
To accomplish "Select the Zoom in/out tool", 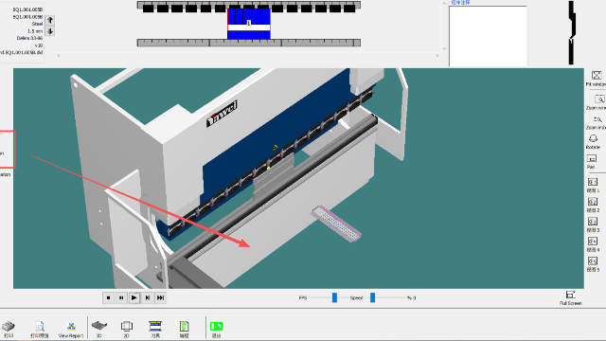I will [597, 119].
